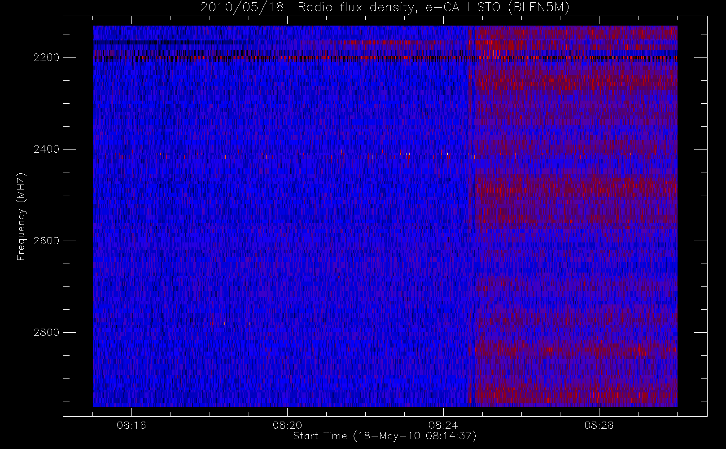Screen dimensions: 726x449
Task: Click the 08:20 time tick label
Action: pyautogui.click(x=287, y=425)
